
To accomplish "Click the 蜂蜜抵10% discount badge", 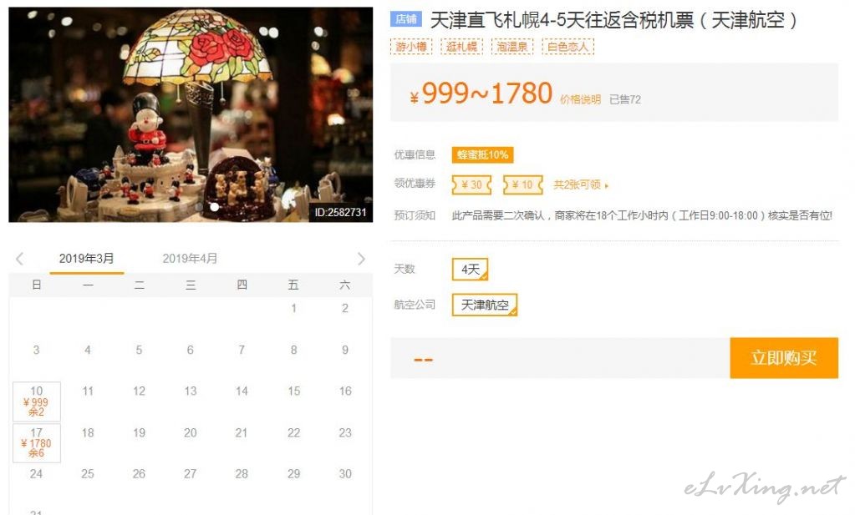I will pos(482,154).
